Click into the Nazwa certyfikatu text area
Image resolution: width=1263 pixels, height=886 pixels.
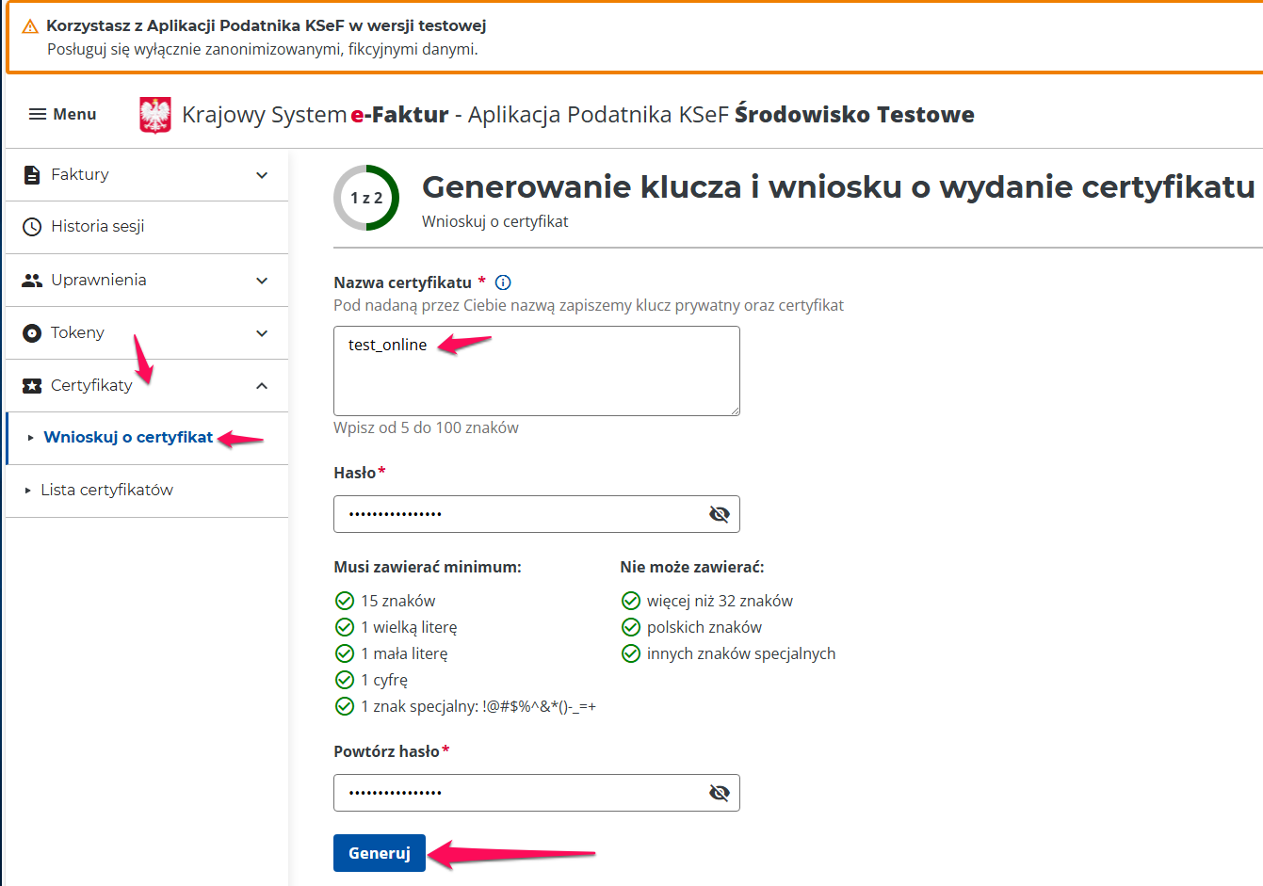[x=536, y=377]
